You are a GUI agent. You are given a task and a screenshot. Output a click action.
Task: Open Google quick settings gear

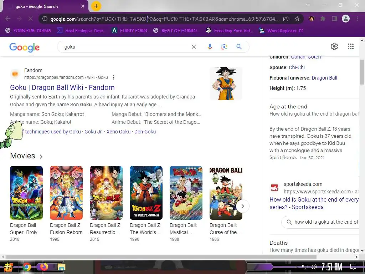(x=334, y=46)
